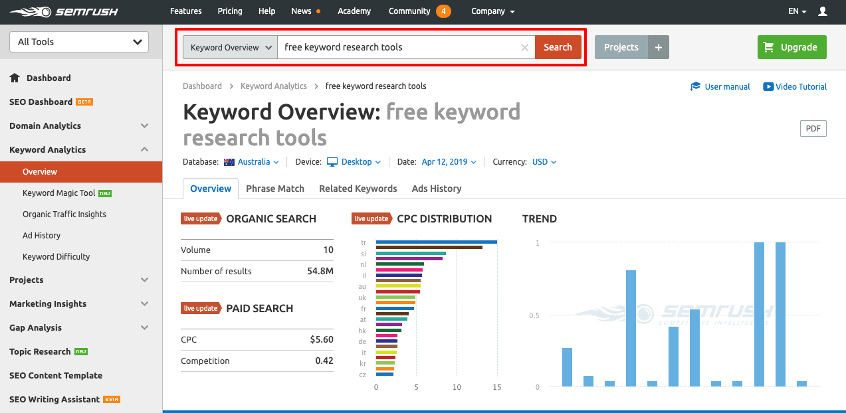The width and height of the screenshot is (846, 413).
Task: Click the orange Search button
Action: click(x=558, y=47)
